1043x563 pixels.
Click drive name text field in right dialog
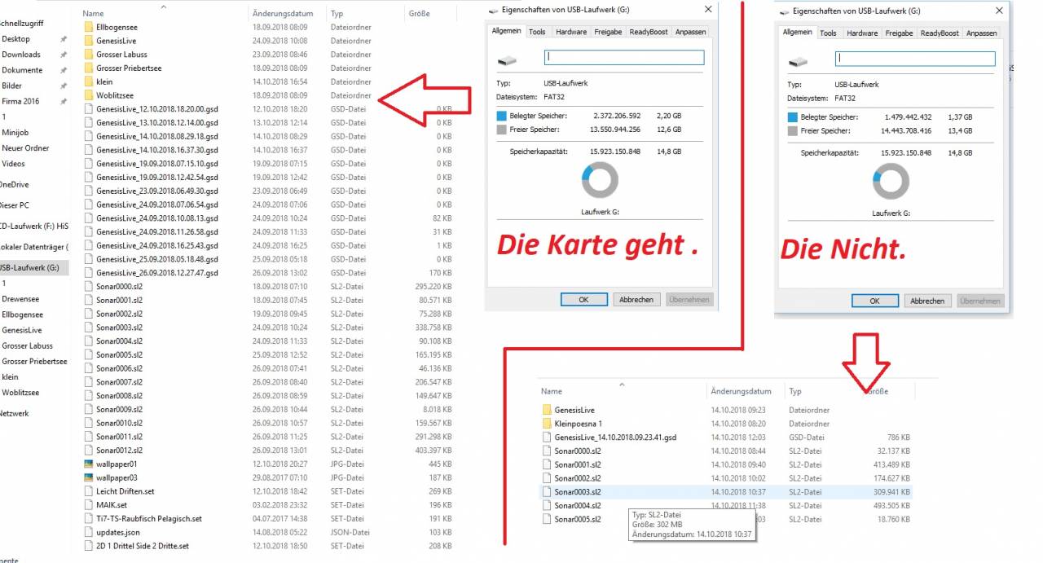915,59
